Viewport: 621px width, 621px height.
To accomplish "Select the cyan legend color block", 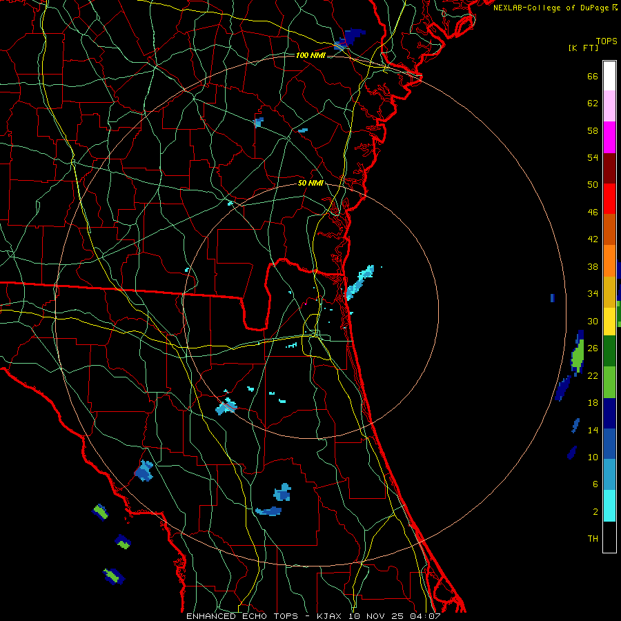I will click(609, 506).
